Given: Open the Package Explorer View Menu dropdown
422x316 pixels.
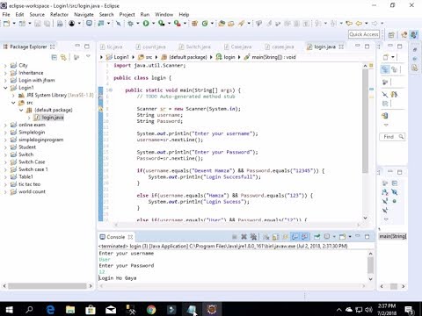Looking at the screenshot, I should tap(88, 56).
